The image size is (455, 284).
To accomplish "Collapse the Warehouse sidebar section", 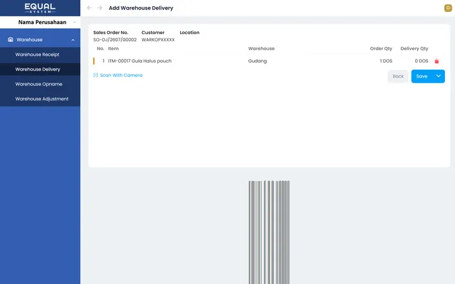I will pos(73,40).
